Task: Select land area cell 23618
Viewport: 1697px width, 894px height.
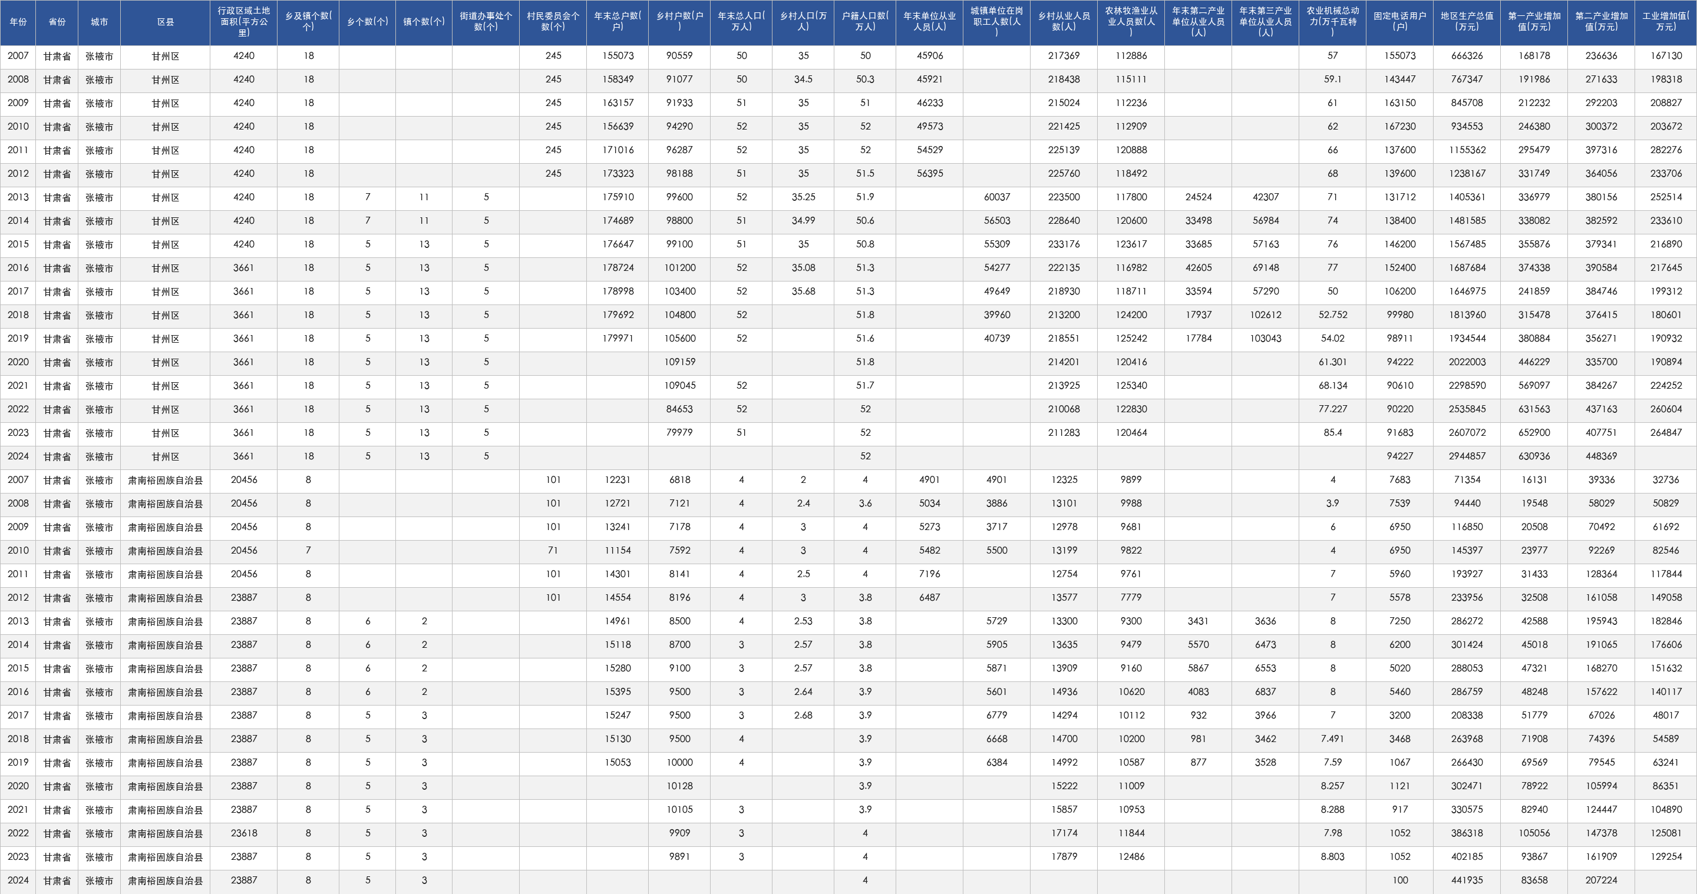Action: click(244, 833)
